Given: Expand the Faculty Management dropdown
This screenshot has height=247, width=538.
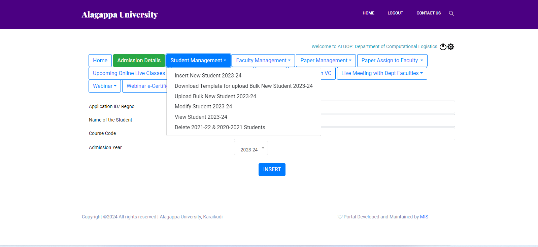Looking at the screenshot, I should tap(263, 61).
